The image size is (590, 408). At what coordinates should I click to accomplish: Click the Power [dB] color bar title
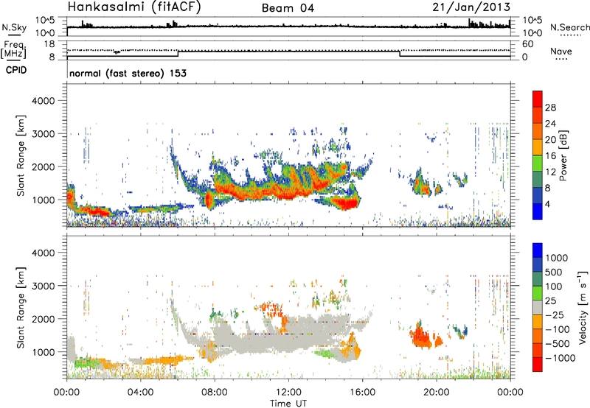(x=563, y=155)
